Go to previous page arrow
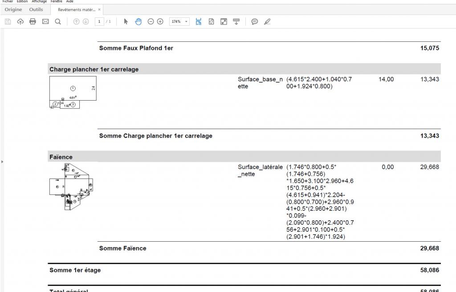Screen dimensions: 456x292 tap(76, 21)
